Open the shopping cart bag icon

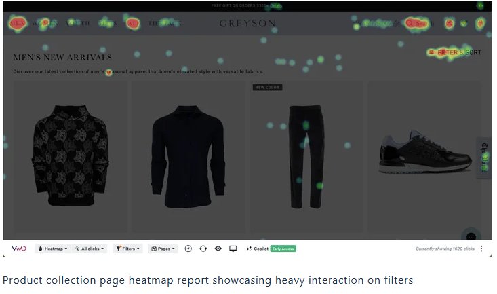pos(480,23)
